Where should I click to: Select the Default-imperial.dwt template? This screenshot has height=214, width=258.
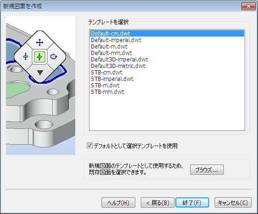click(167, 40)
